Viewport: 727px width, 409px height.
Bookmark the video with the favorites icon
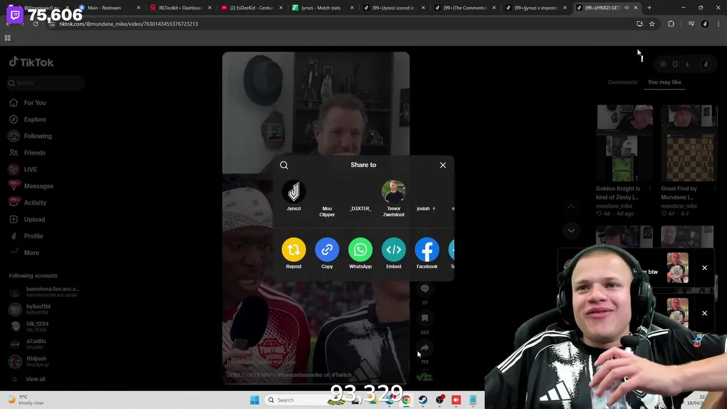pos(424,318)
